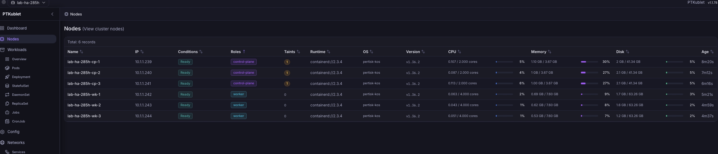Click the ReplicaSet copy icon
Screen dimensions: 718x154
pyautogui.click(x=7, y=104)
